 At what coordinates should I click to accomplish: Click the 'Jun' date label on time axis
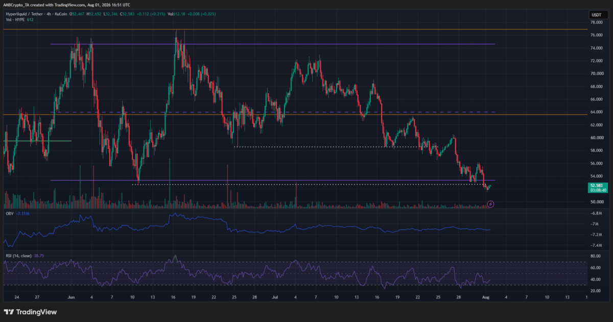point(72,296)
